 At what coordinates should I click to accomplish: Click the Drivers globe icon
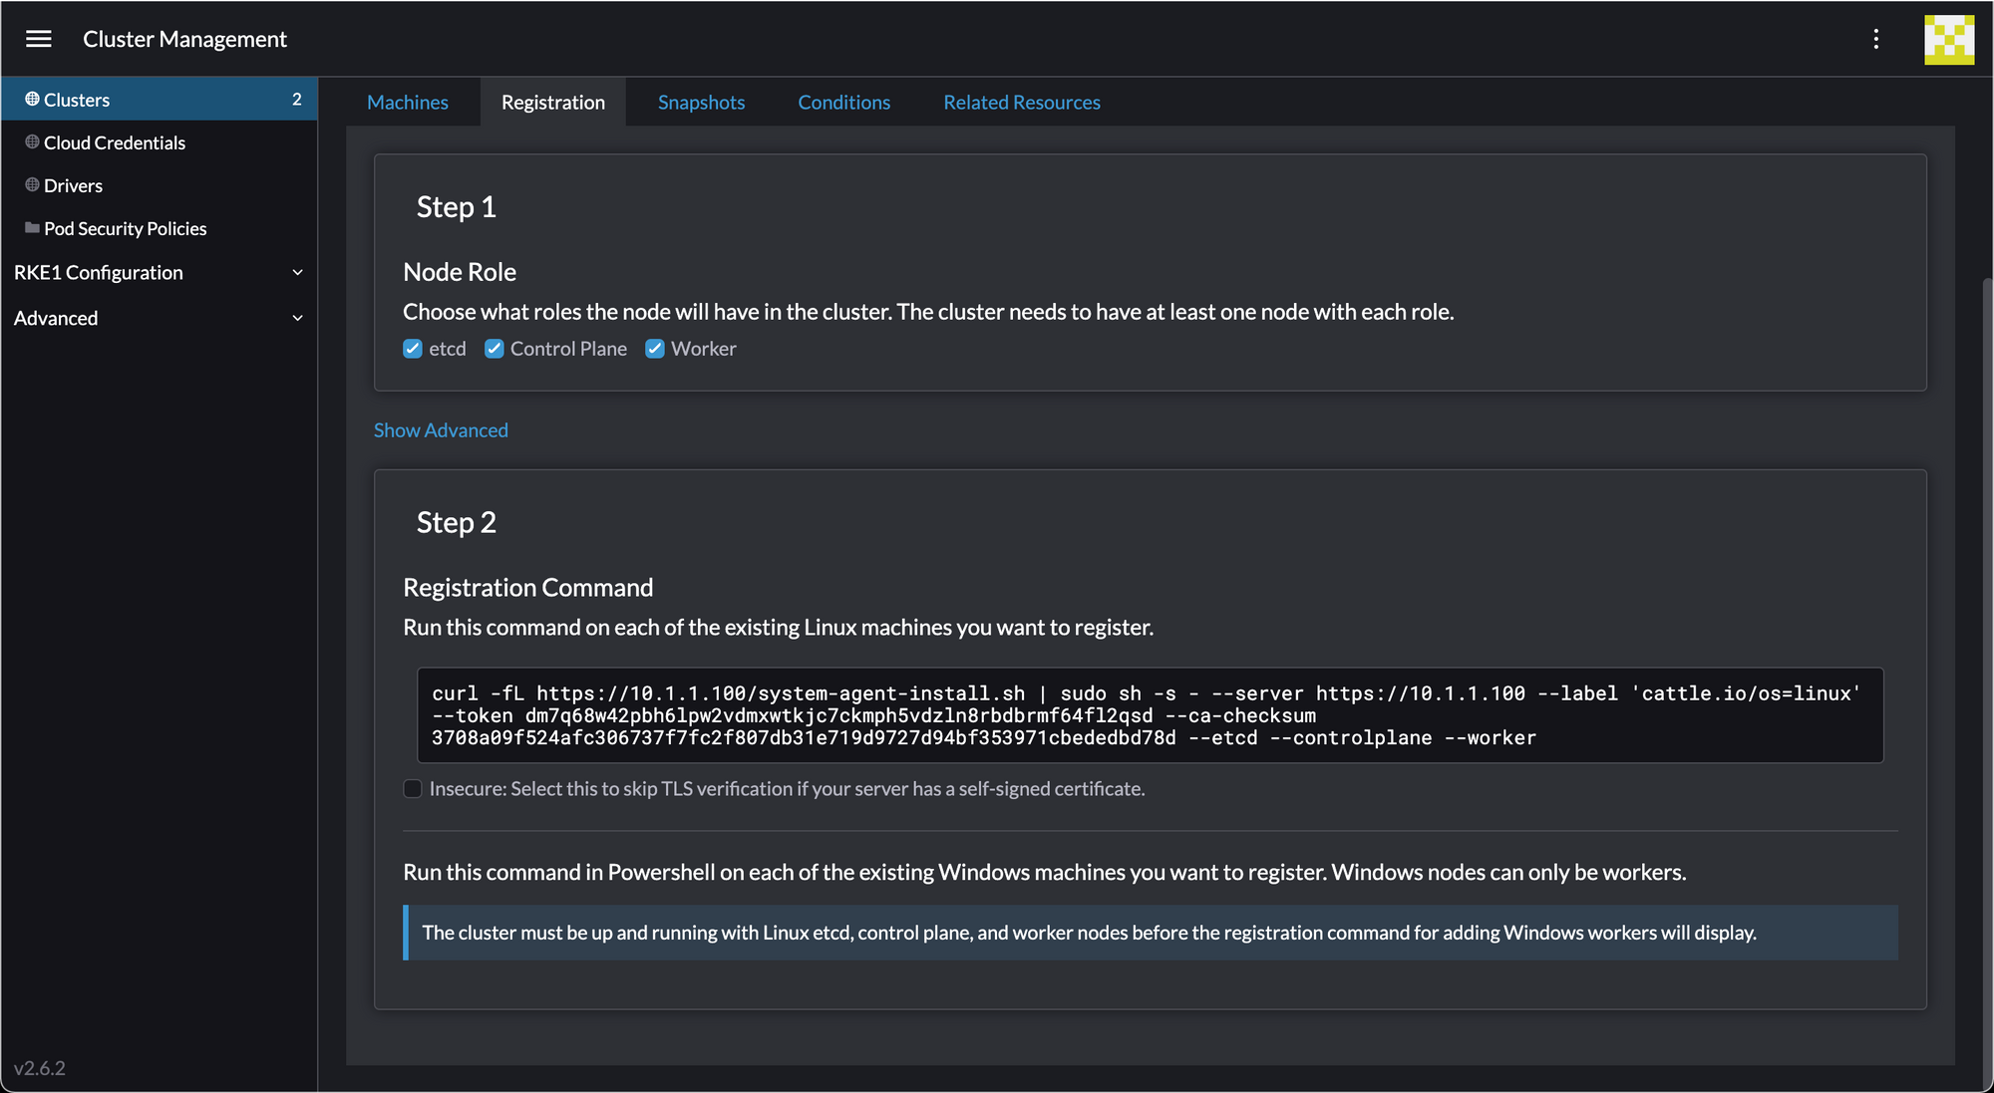point(32,185)
